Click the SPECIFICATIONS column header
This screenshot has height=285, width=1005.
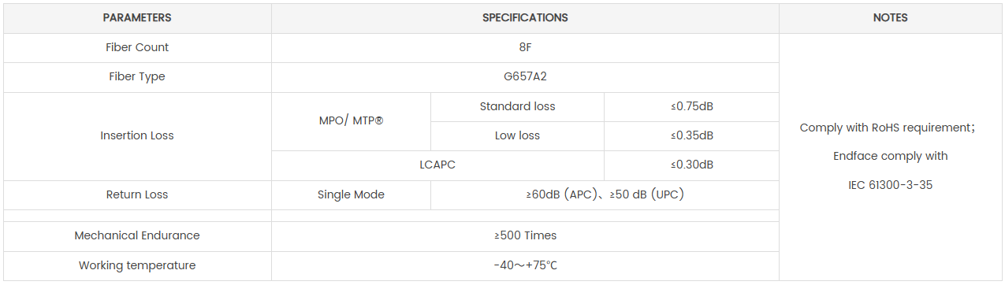(x=525, y=18)
